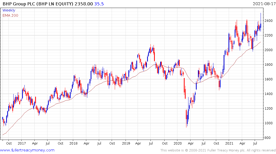The image size is (276, 154).
Task: Select the last price value 2358.00
Action: (x=84, y=4)
